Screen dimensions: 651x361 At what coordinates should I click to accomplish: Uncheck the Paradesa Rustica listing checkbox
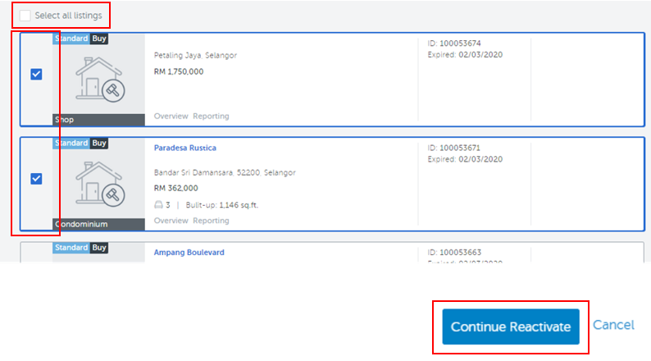[x=36, y=179]
